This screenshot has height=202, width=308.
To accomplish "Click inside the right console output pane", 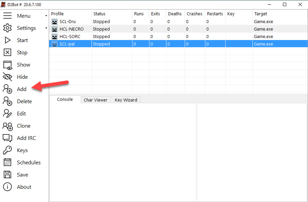I will 252,152.
